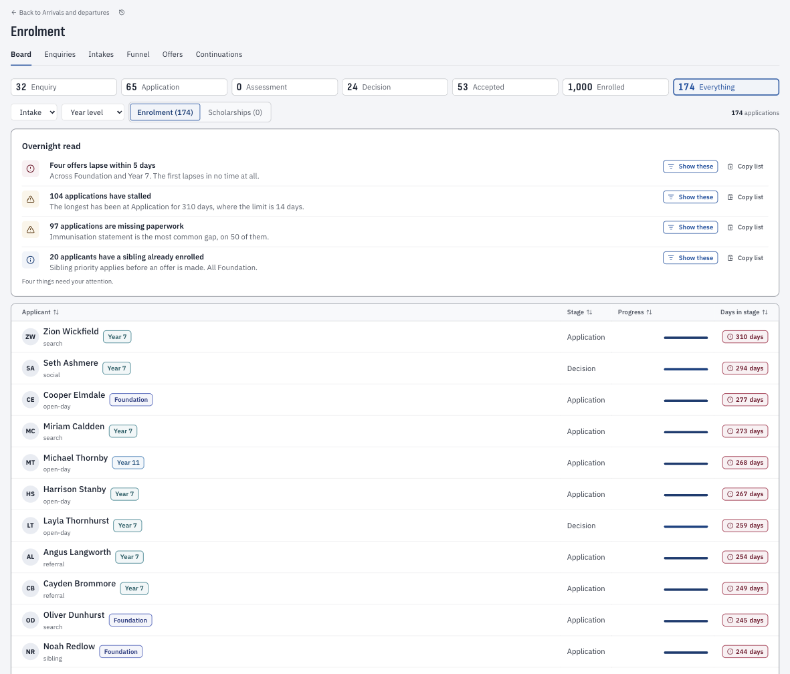The height and width of the screenshot is (674, 790).
Task: Open the Enquiries tab
Action: (60, 54)
